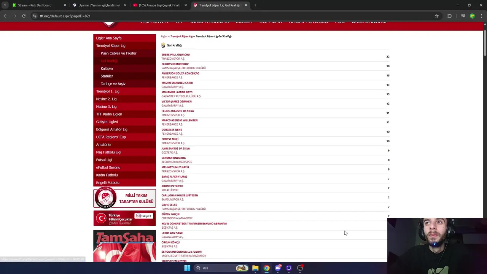Open the Chrome extensions puzzle icon
The width and height of the screenshot is (487, 274).
point(450,16)
